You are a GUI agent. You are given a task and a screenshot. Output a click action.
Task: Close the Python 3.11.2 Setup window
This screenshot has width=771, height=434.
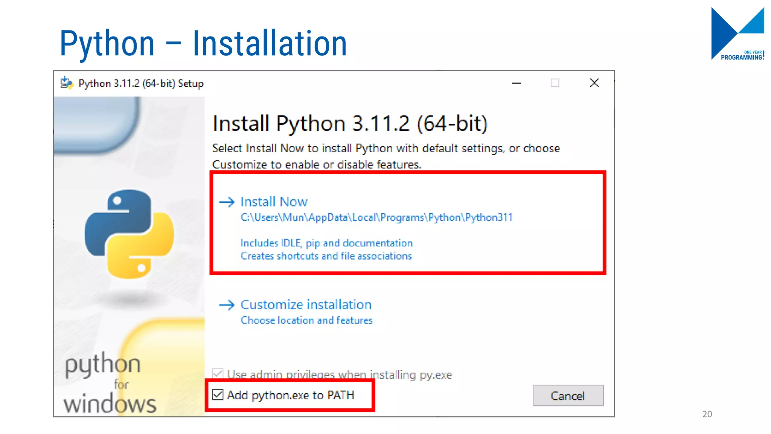594,83
